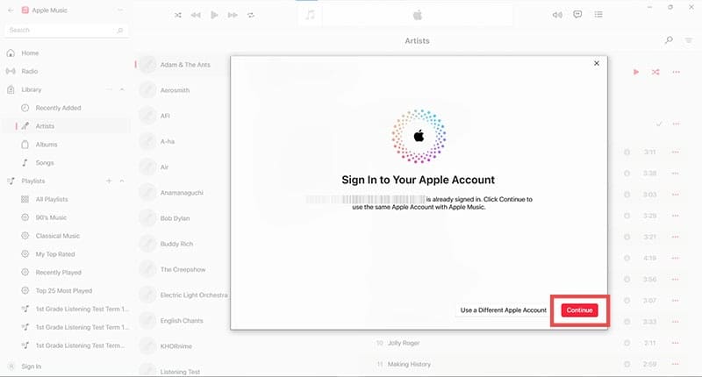Open more options for the 2:11 track
The width and height of the screenshot is (702, 377).
click(x=675, y=343)
